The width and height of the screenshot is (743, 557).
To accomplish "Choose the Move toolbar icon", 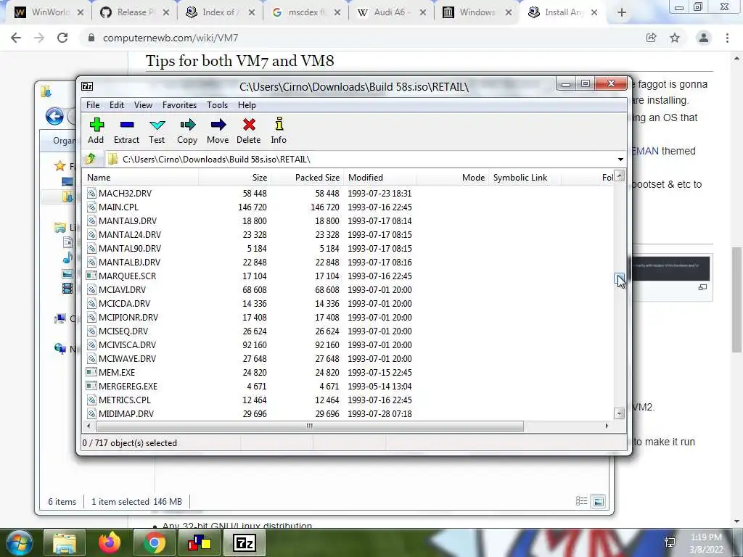I will pyautogui.click(x=218, y=131).
